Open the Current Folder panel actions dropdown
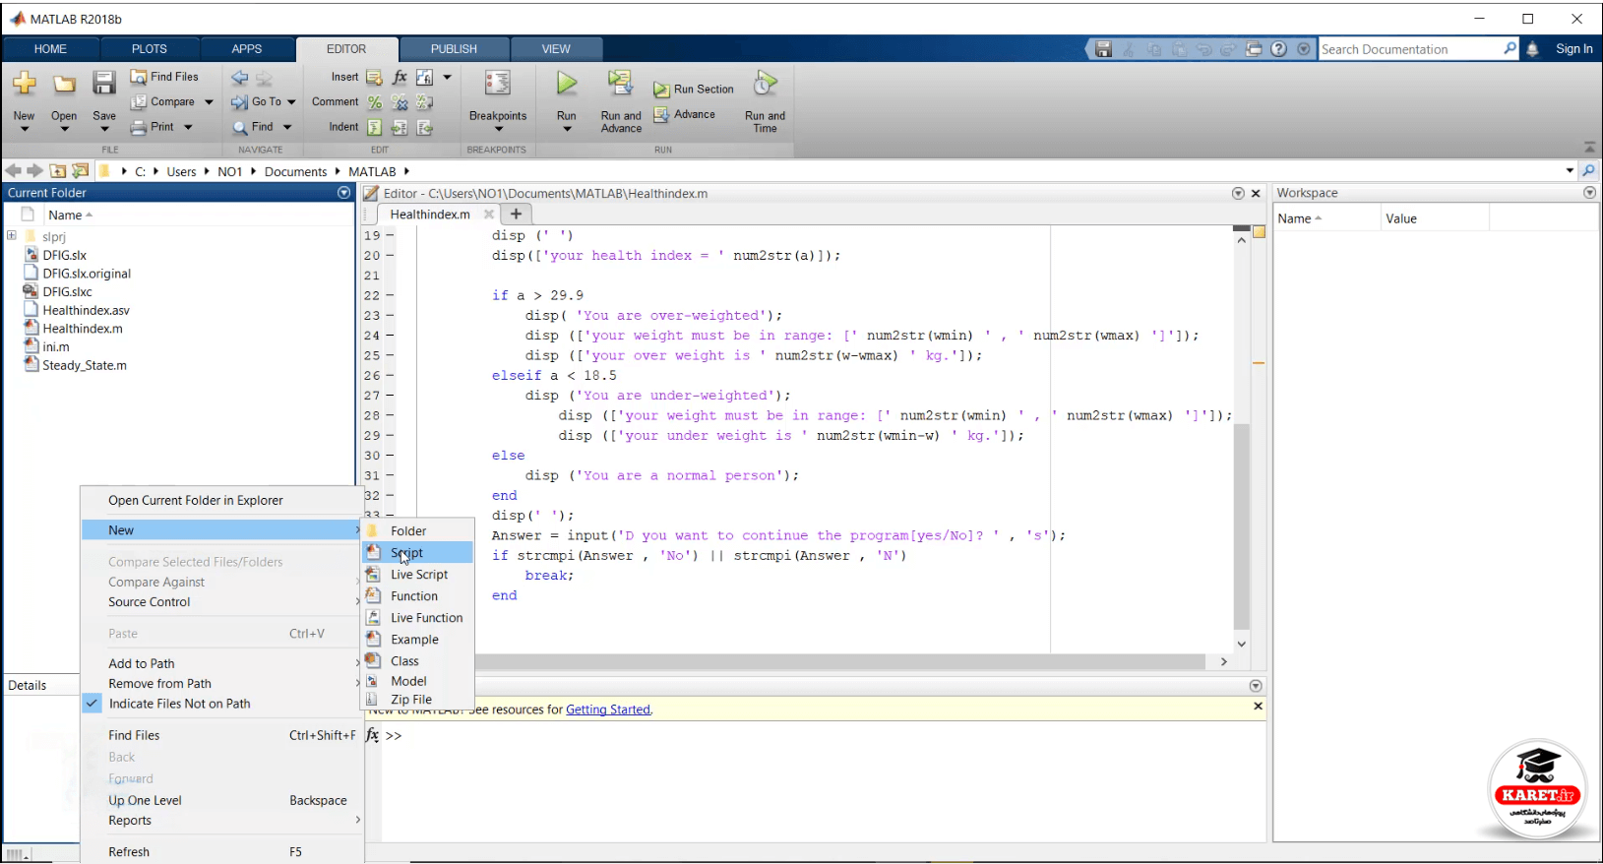The image size is (1603, 864). [x=343, y=193]
